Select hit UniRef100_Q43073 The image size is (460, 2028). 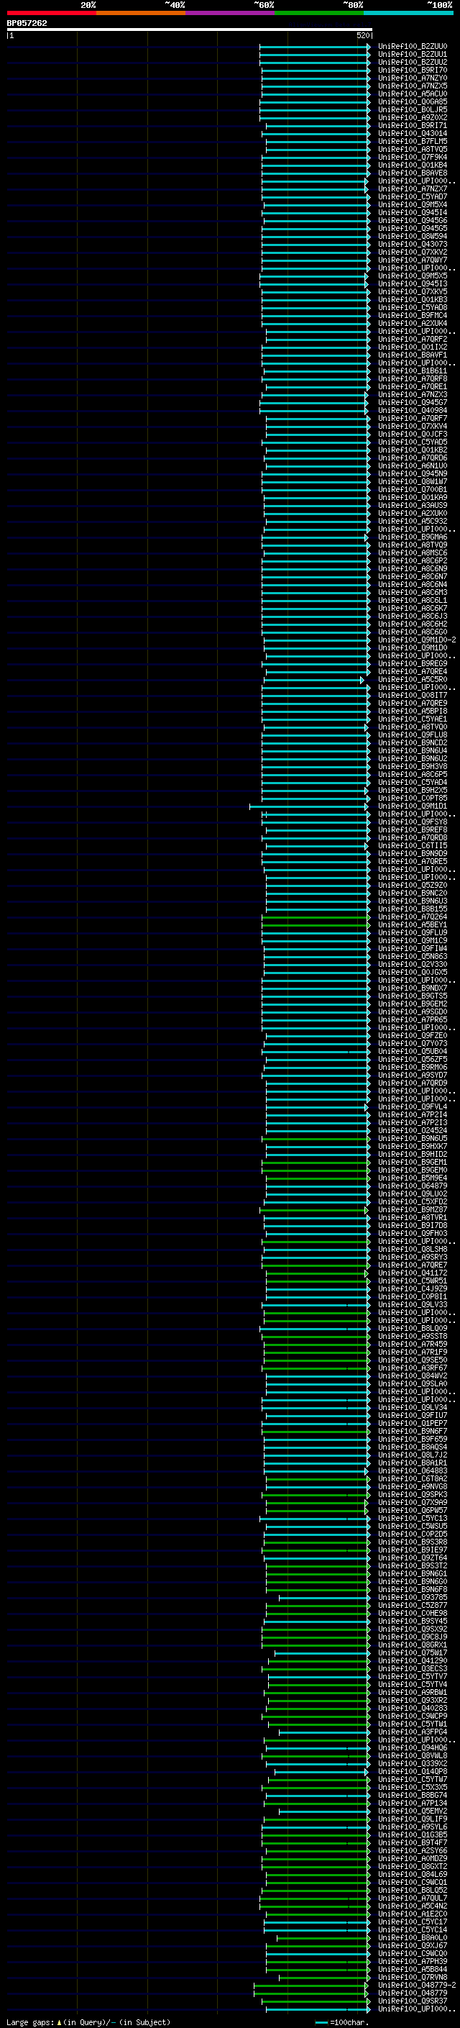[412, 244]
